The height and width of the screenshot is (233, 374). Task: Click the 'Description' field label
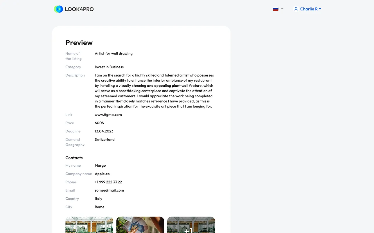coord(75,75)
